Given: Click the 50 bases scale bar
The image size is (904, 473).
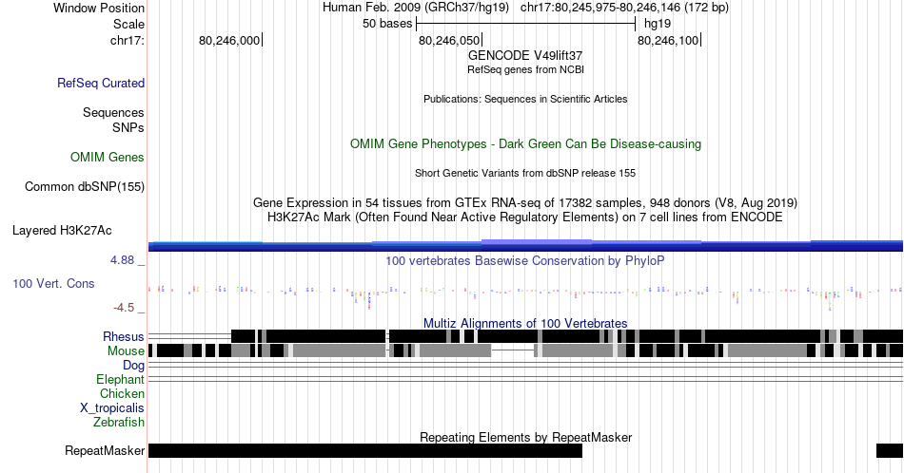Looking at the screenshot, I should coord(525,24).
